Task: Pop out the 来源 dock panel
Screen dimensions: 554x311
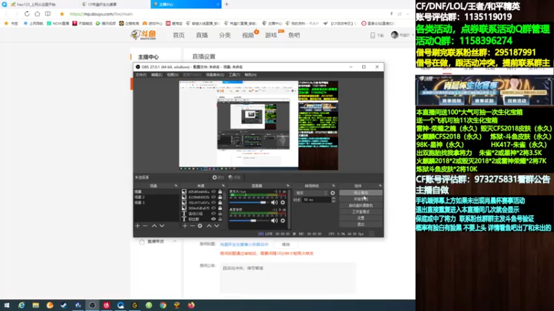Action: 223,185
